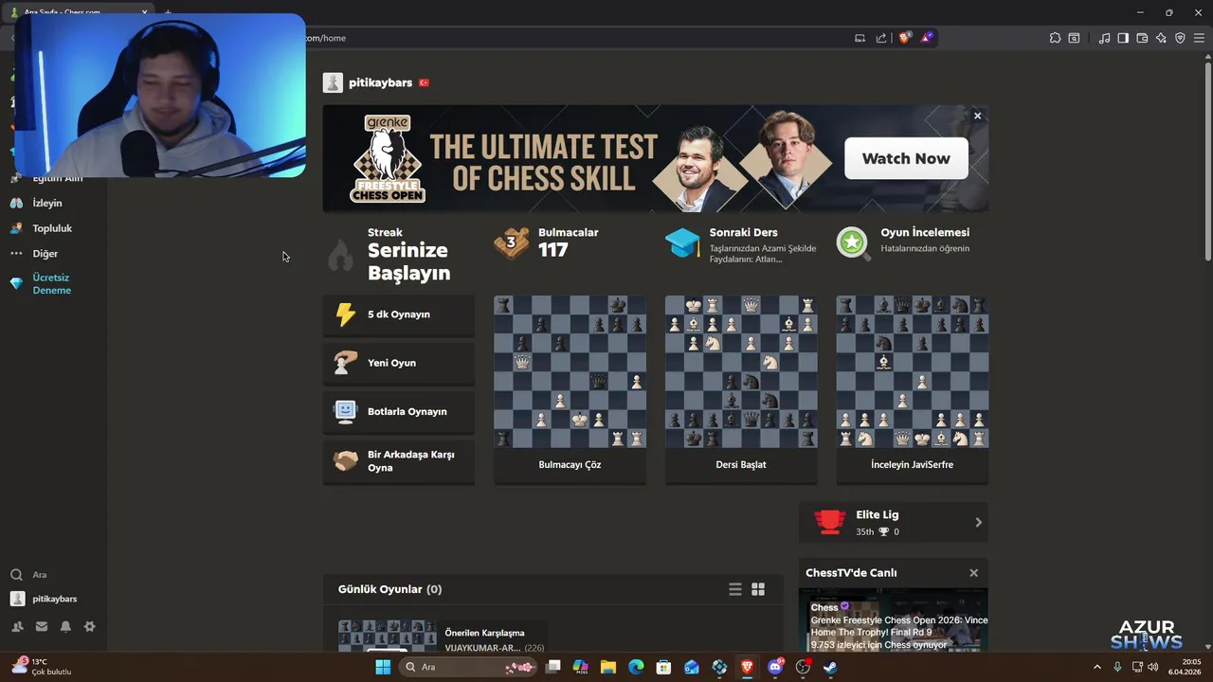
Task: Click the Brave Rewards triangle icon
Action: click(927, 38)
